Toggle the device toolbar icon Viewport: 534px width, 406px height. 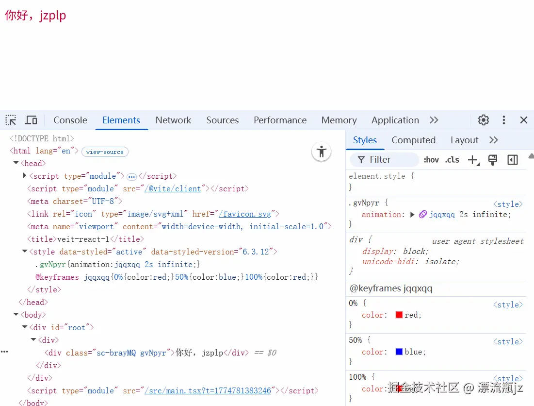click(31, 120)
